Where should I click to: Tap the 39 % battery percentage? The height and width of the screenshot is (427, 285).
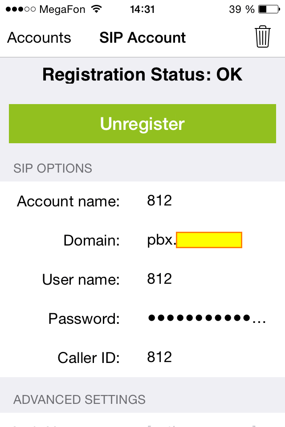pyautogui.click(x=242, y=9)
